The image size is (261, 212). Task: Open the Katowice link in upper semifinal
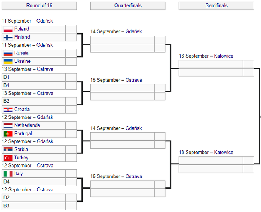[x=223, y=56]
